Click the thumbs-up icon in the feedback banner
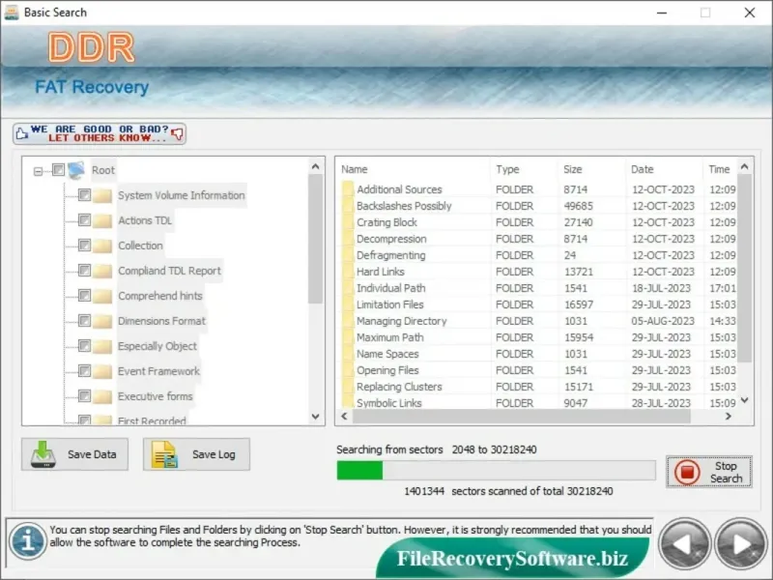Screen dimensions: 773x580 [x=21, y=133]
